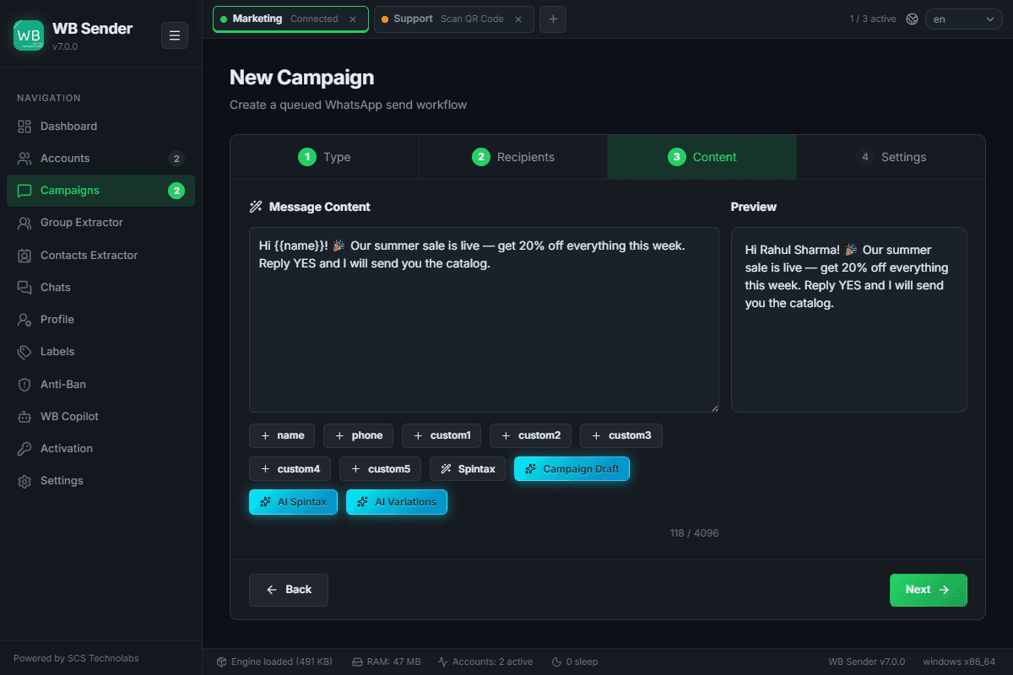The width and height of the screenshot is (1013, 675).
Task: Insert the custom3 variable
Action: coord(621,435)
